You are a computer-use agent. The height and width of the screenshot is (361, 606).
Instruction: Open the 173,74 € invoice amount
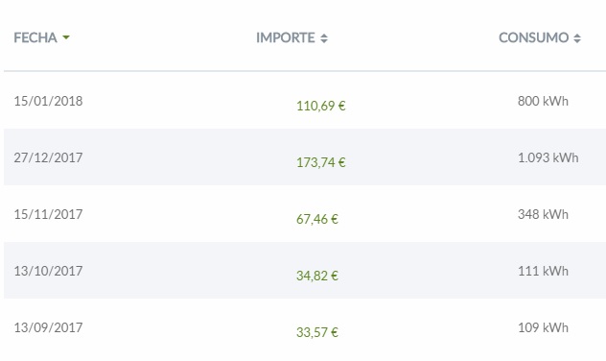[x=321, y=162]
